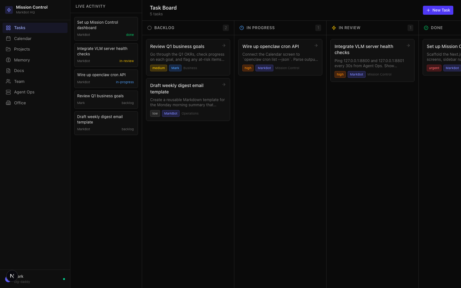Image resolution: width=461 pixels, height=288 pixels.
Task: Click the medium priority tag
Action: (x=158, y=68)
